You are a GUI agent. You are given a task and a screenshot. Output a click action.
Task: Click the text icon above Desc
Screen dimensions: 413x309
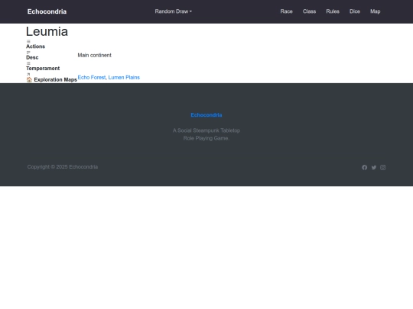pyautogui.click(x=28, y=53)
